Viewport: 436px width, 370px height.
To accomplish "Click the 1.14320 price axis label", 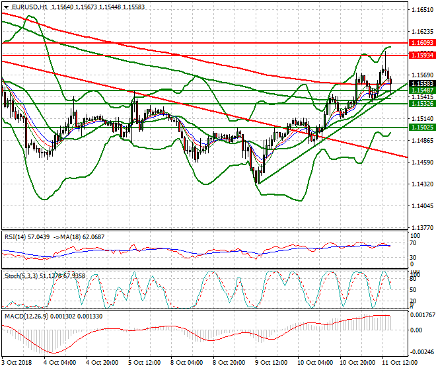I will tap(422, 184).
